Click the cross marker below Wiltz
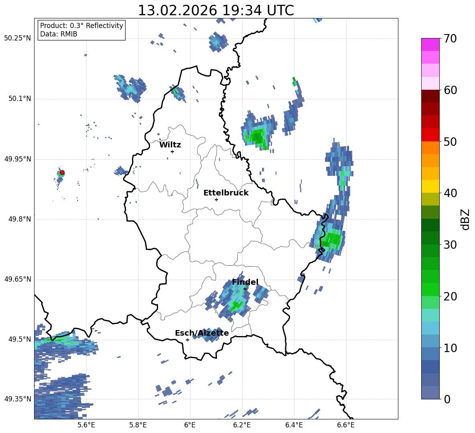475x433 pixels. pyautogui.click(x=173, y=151)
